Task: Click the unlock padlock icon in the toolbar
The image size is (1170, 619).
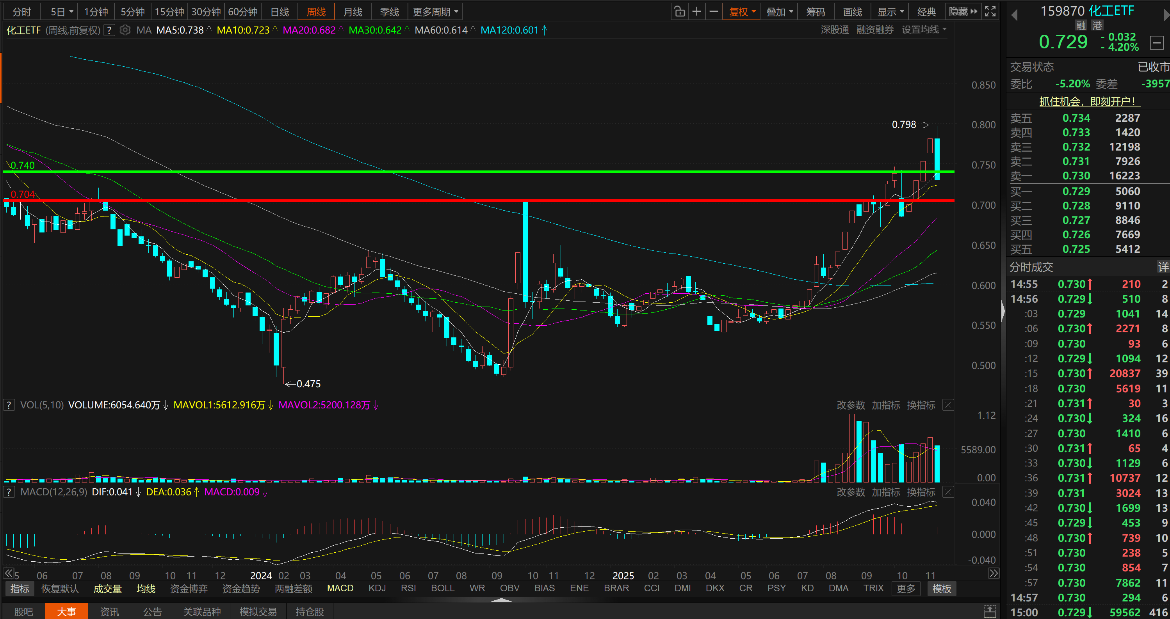Action: coord(679,12)
